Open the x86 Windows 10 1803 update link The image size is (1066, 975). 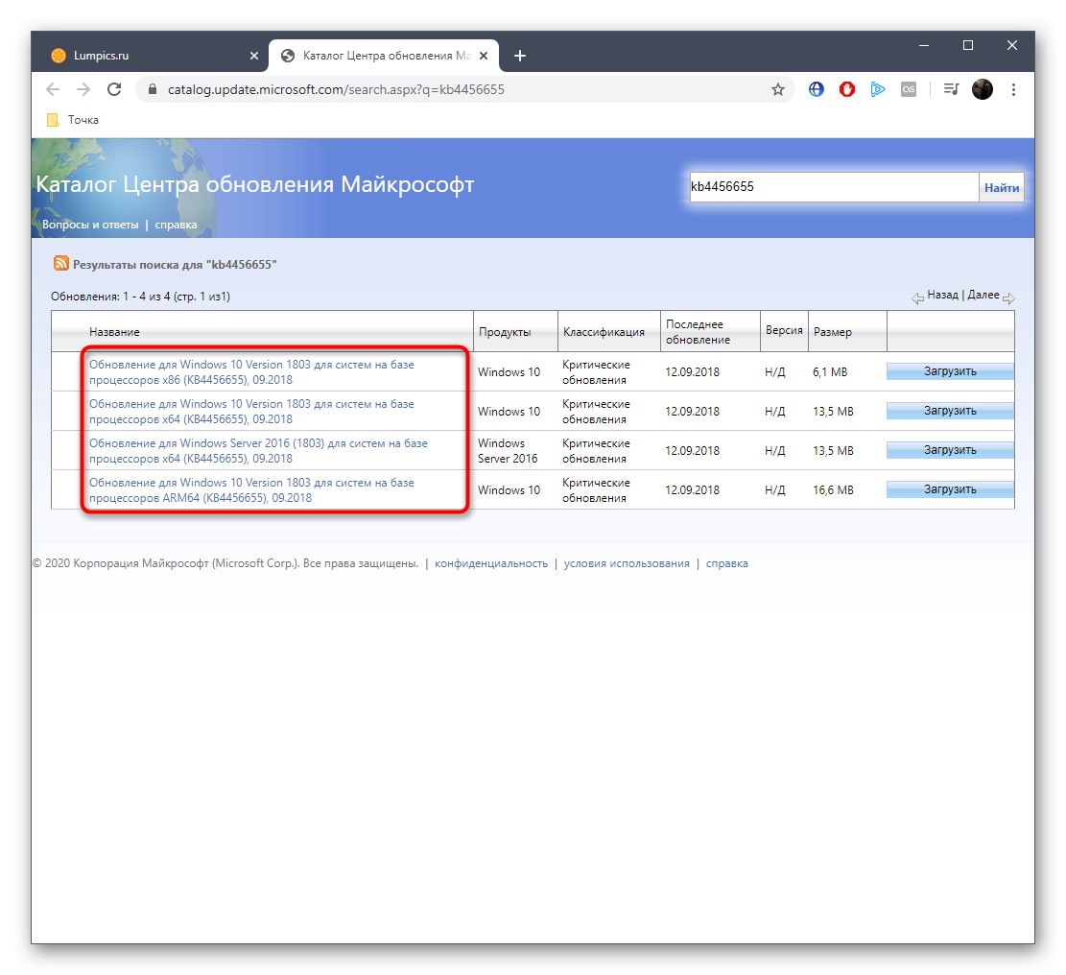251,372
